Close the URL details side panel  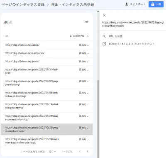tap(104, 15)
